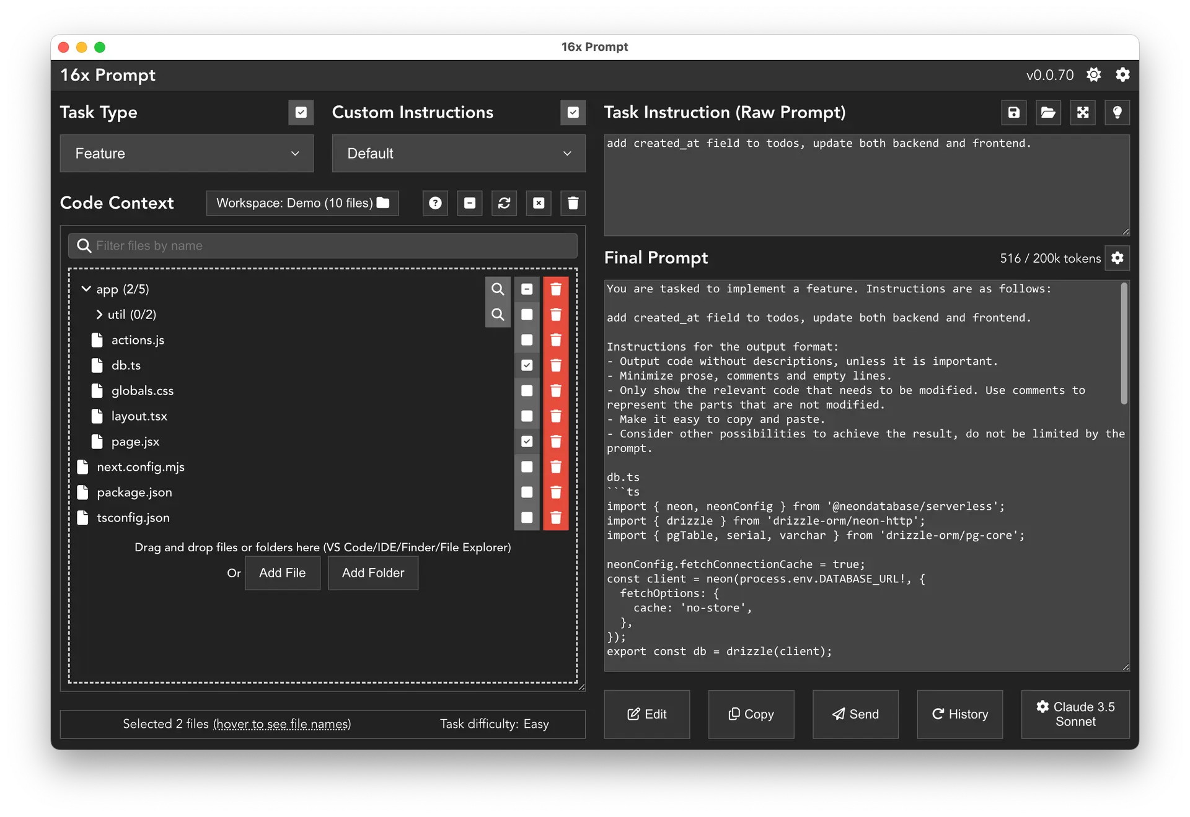Click the magic/enhance icon in Task Instruction panel

pyautogui.click(x=1119, y=112)
